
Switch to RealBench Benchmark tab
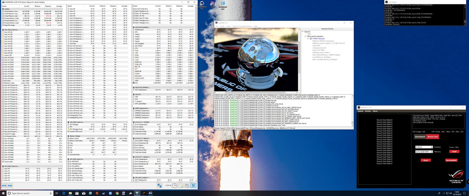pyautogui.click(x=420, y=137)
